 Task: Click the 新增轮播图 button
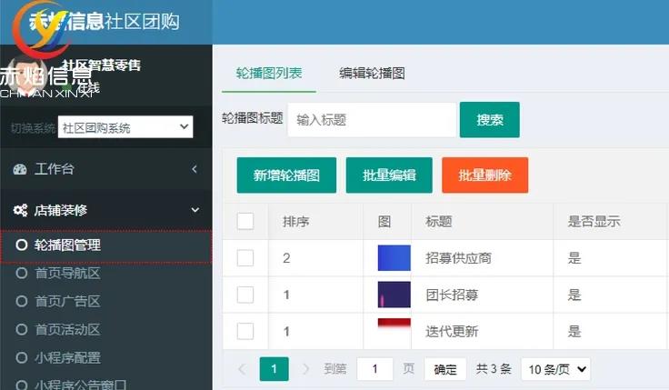[x=286, y=175]
